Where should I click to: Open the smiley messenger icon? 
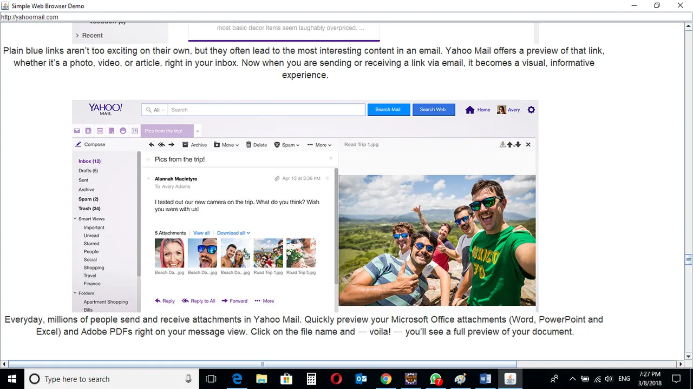click(123, 131)
